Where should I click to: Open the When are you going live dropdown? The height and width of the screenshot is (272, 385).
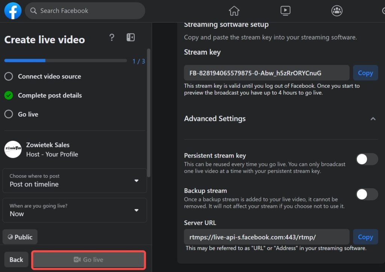click(74, 210)
